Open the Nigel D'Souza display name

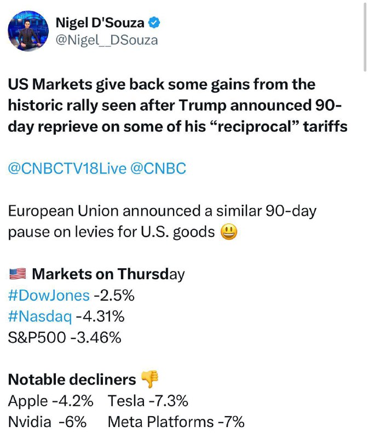(x=100, y=22)
